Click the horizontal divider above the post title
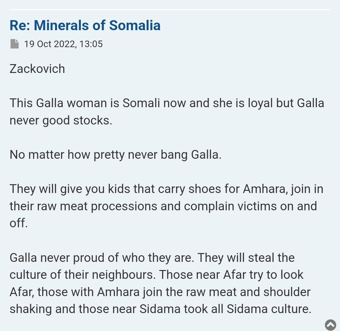The image size is (340, 331). point(170,10)
